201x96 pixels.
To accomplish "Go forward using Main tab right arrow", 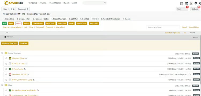I will tap(11, 9).
